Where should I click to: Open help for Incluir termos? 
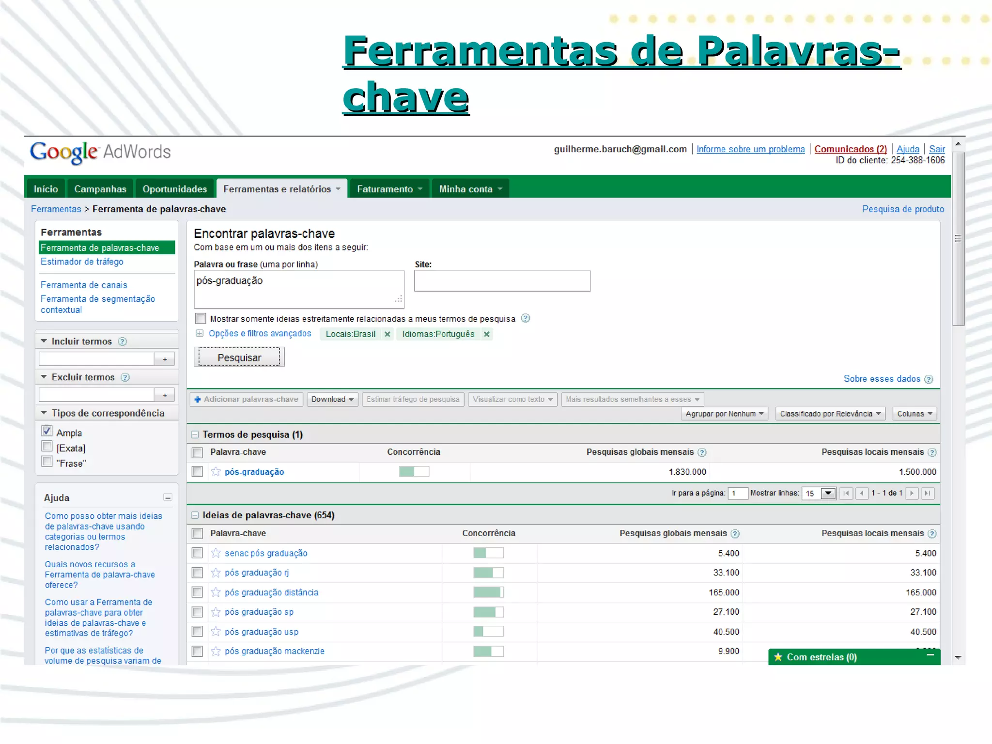[123, 341]
